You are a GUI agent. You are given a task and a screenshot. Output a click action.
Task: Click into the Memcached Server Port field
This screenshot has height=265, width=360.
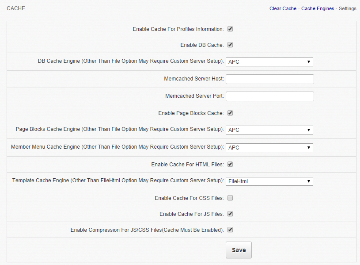(269, 96)
